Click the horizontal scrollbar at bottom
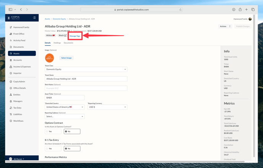Screen dimensions: 263x168 tap(125, 162)
